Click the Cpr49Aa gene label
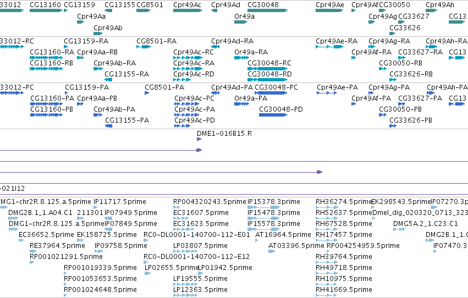 [91, 16]
